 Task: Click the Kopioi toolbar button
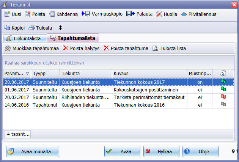14,28
